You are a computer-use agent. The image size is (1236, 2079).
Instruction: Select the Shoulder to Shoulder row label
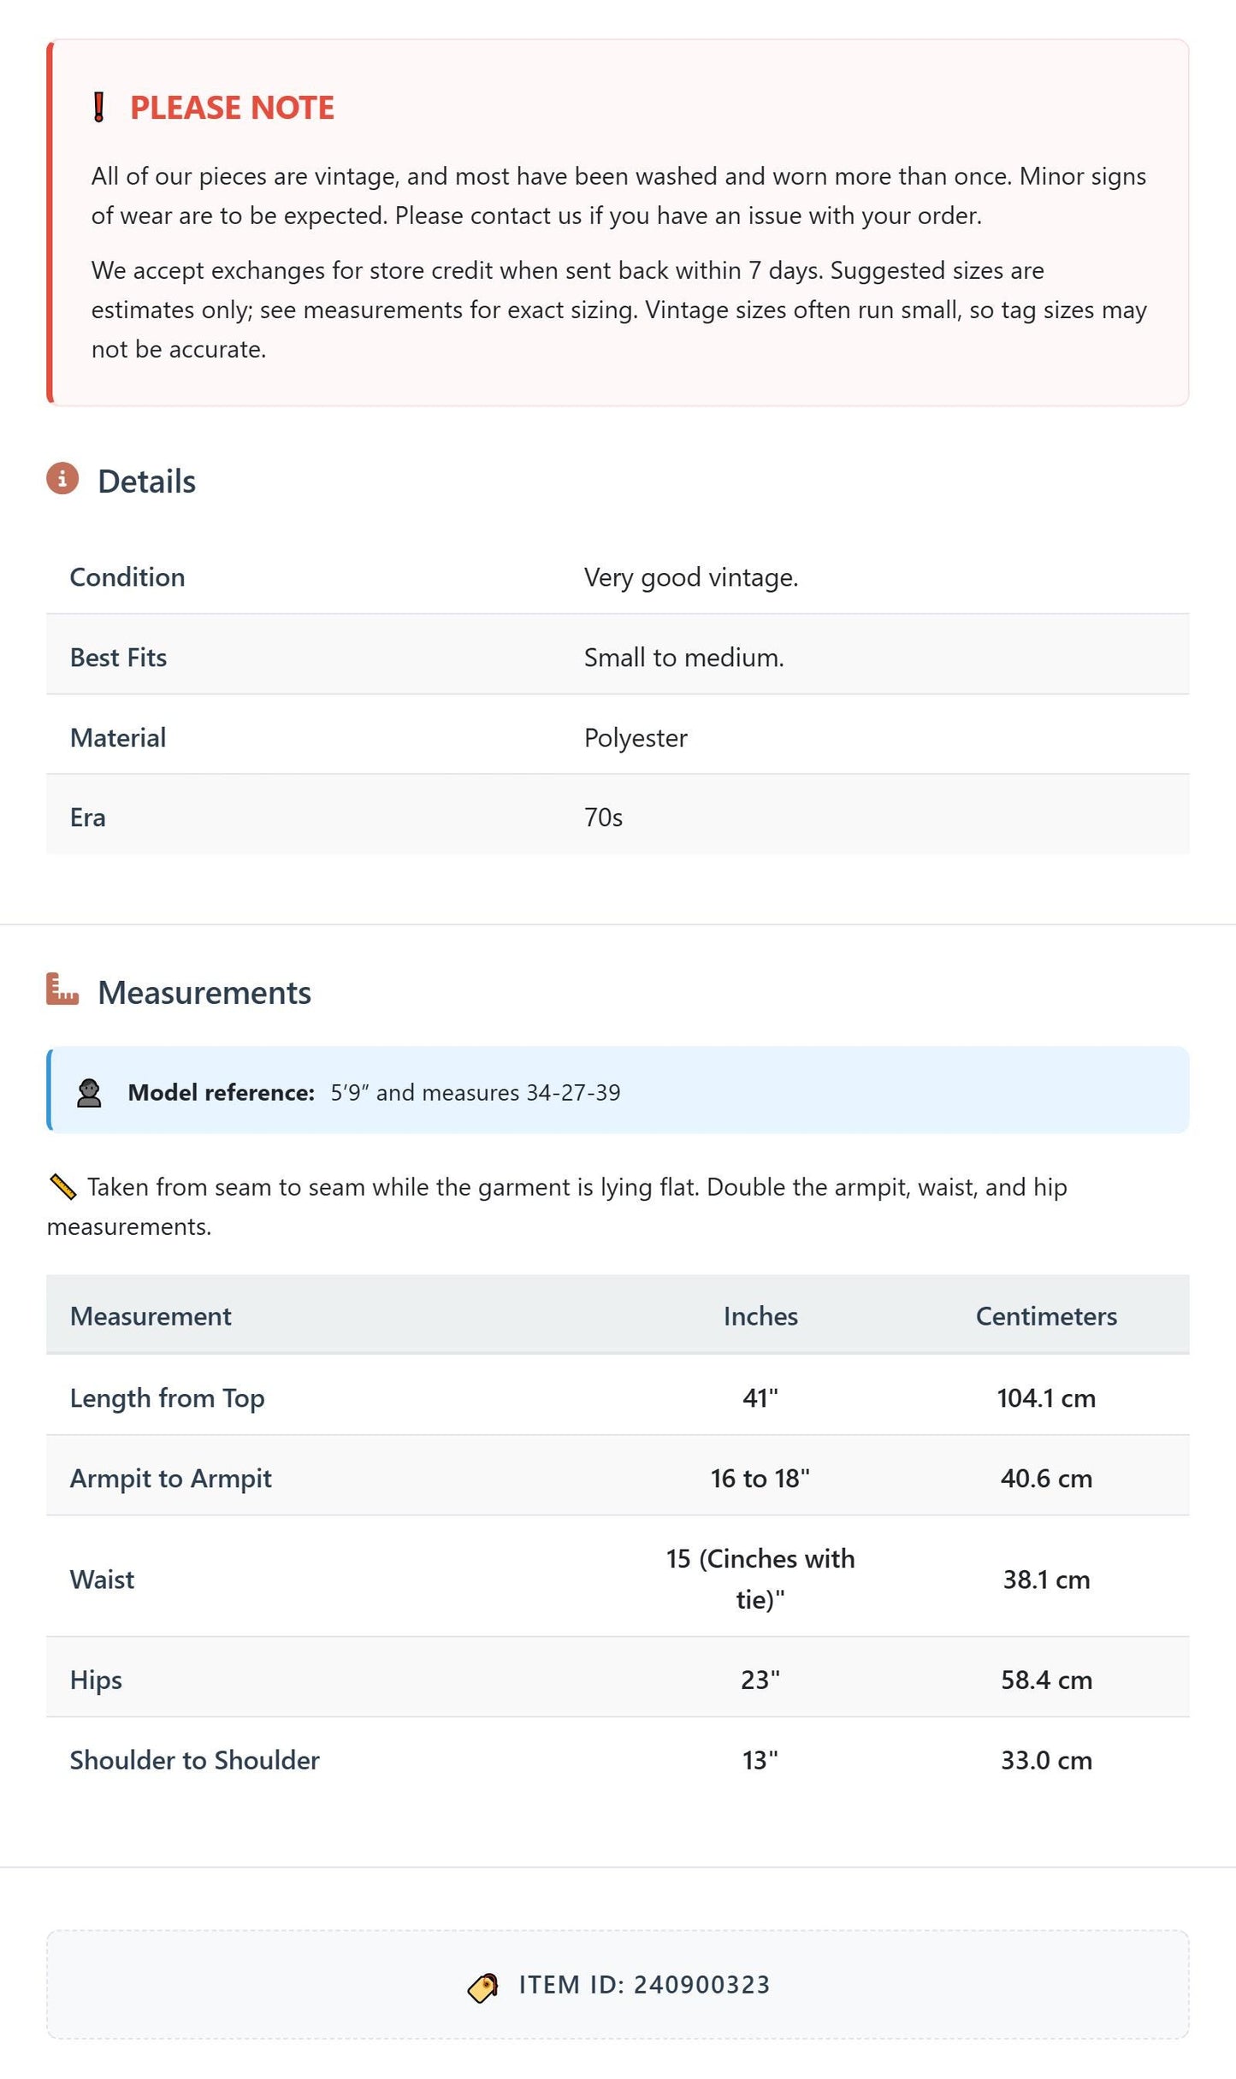[195, 1760]
